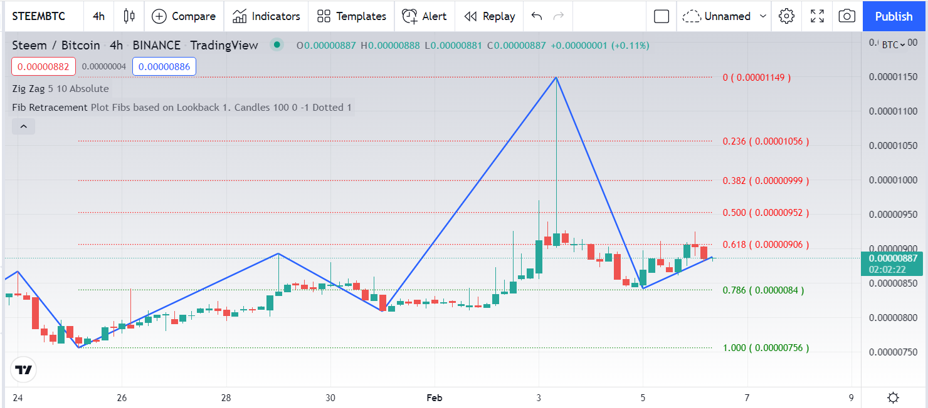Start bar Replay mode
Screen dimensions: 928x408
coord(489,16)
